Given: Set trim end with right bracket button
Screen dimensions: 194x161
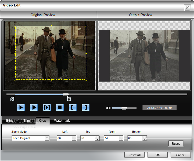Looking at the screenshot, I should [x=86, y=107].
